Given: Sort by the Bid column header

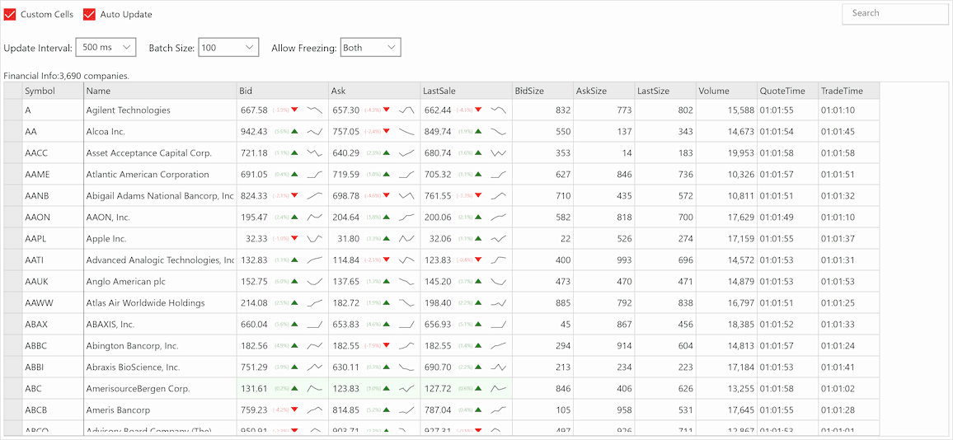Looking at the screenshot, I should tap(283, 91).
